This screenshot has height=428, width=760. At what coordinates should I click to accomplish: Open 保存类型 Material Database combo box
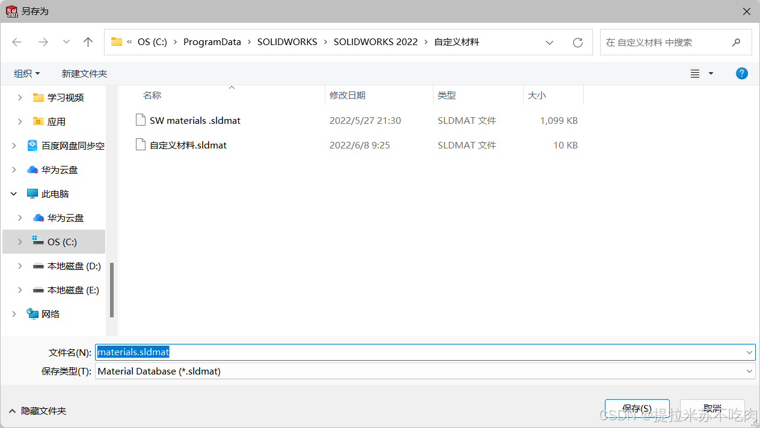[425, 371]
